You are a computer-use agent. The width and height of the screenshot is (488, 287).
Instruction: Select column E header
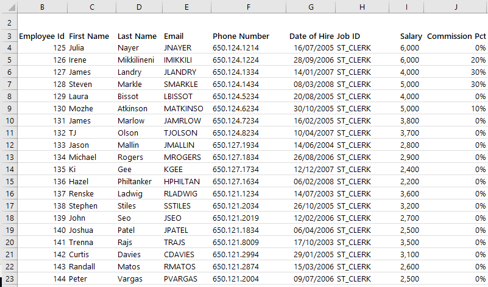pyautogui.click(x=187, y=7)
